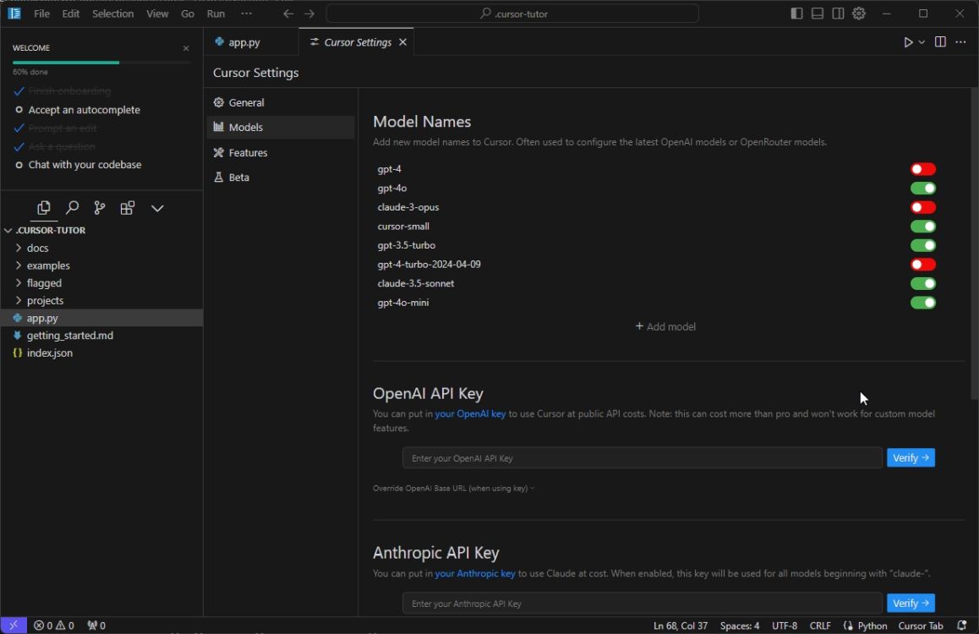Click the Run play icon
Image resolution: width=979 pixels, height=634 pixels.
[x=908, y=42]
